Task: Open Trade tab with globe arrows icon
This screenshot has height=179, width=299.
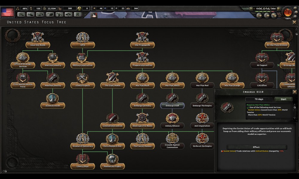Action: tap(40, 14)
